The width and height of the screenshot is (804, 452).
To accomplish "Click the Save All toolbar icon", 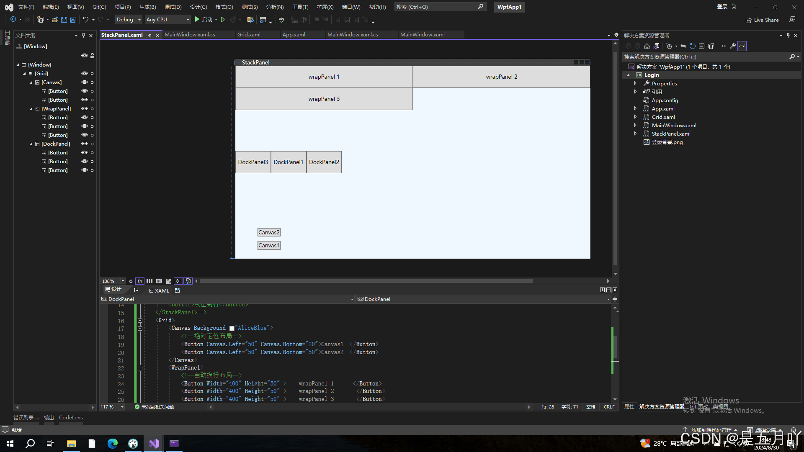I will (73, 20).
